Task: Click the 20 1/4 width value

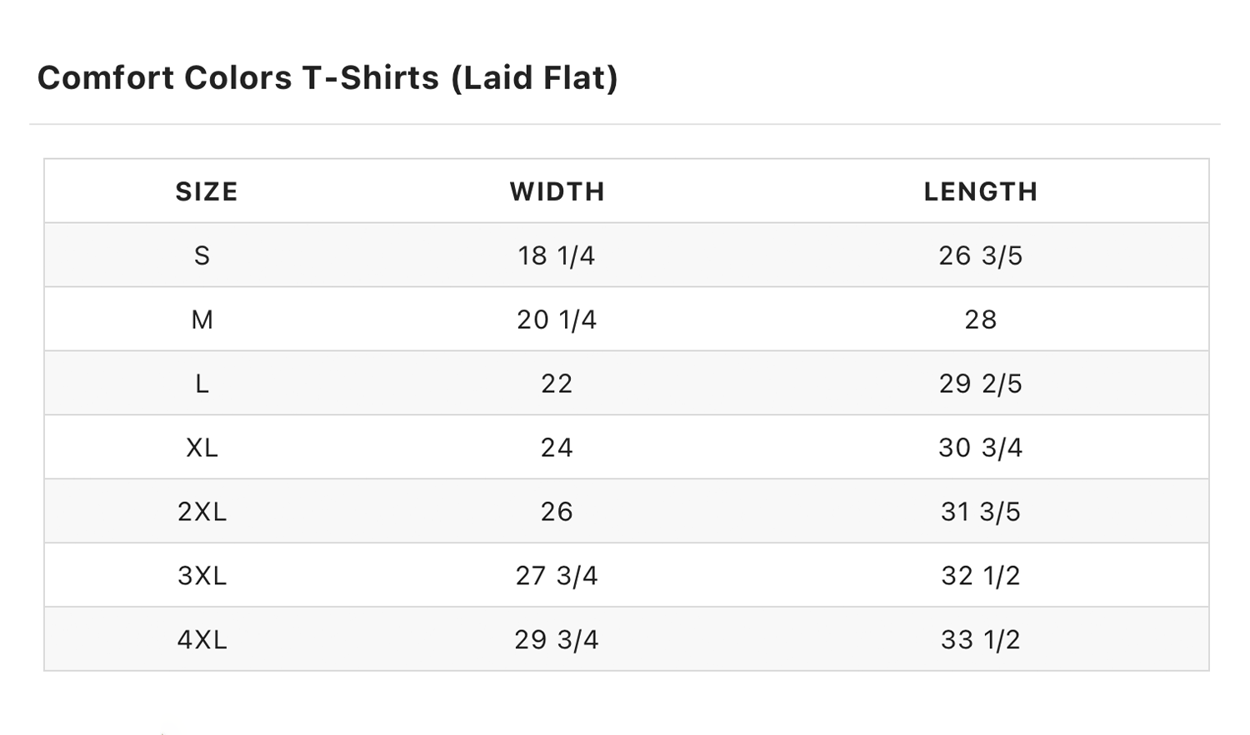Action: [x=557, y=320]
